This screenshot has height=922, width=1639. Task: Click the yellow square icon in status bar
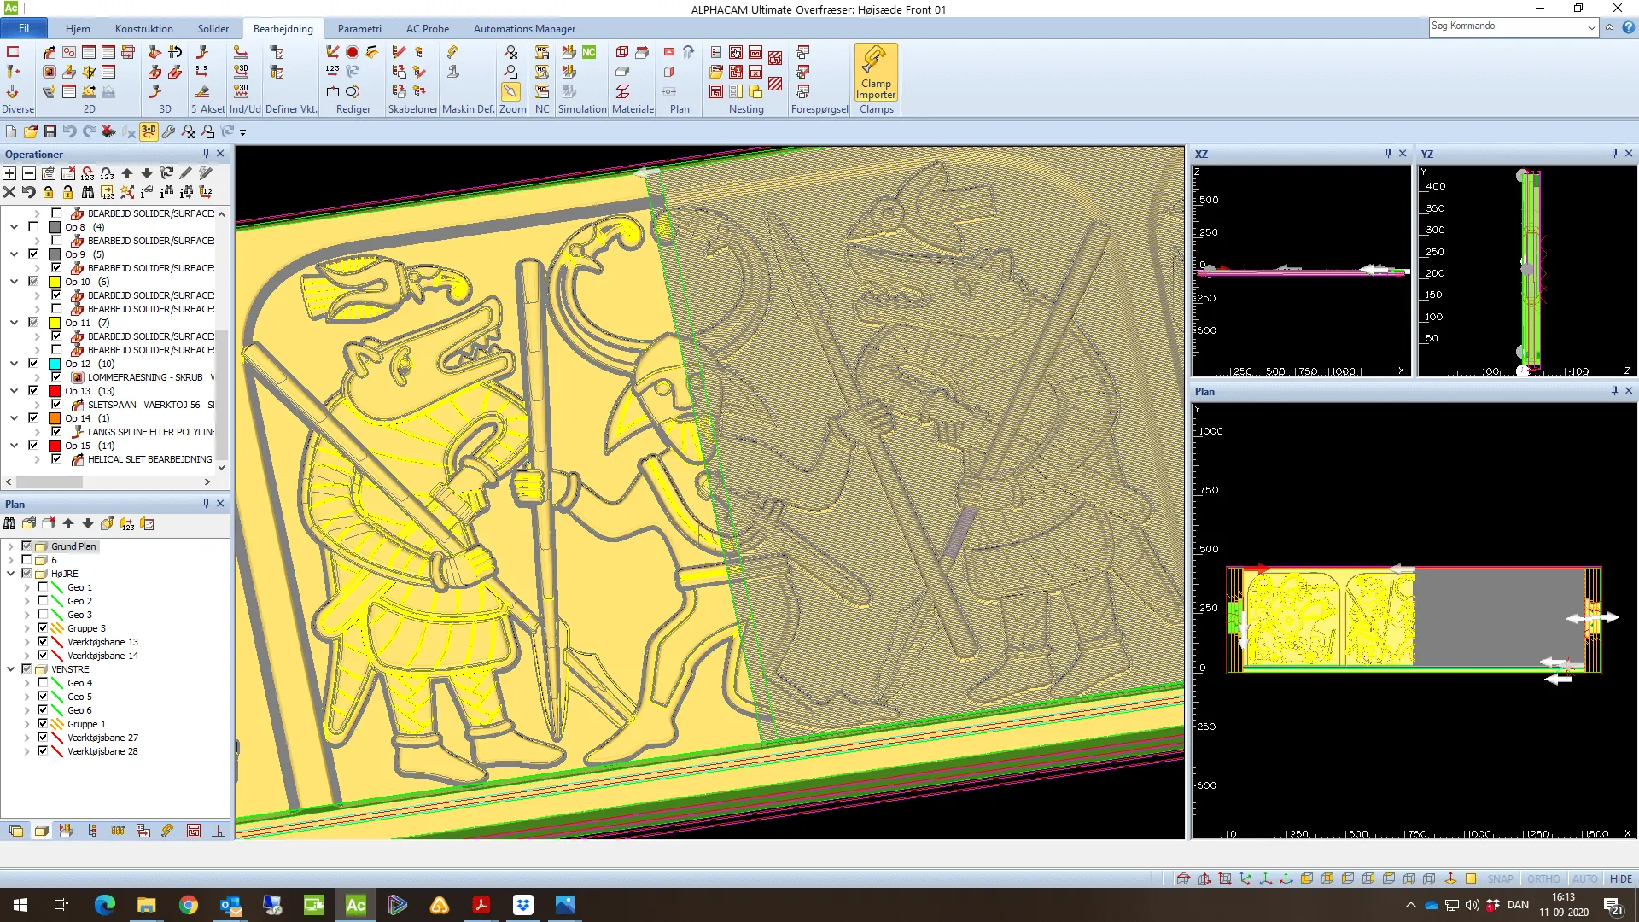tap(1471, 878)
